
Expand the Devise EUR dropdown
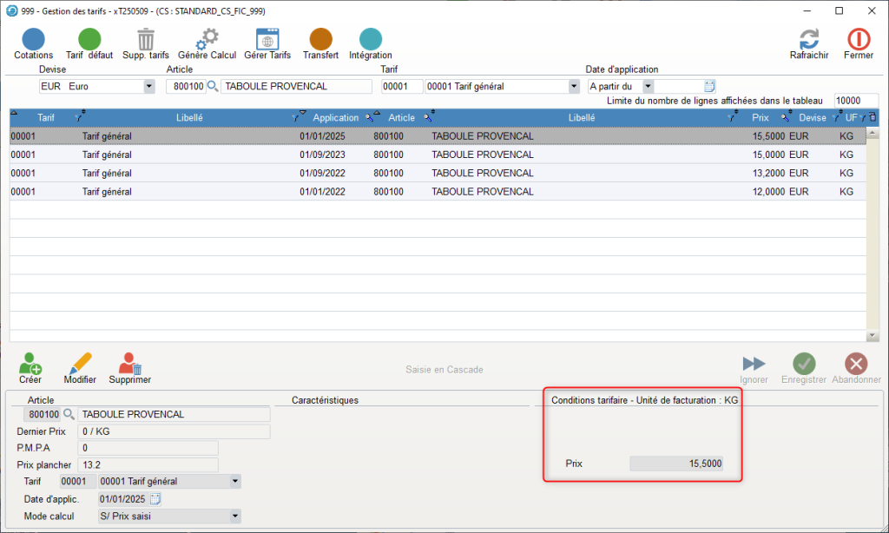(x=148, y=87)
